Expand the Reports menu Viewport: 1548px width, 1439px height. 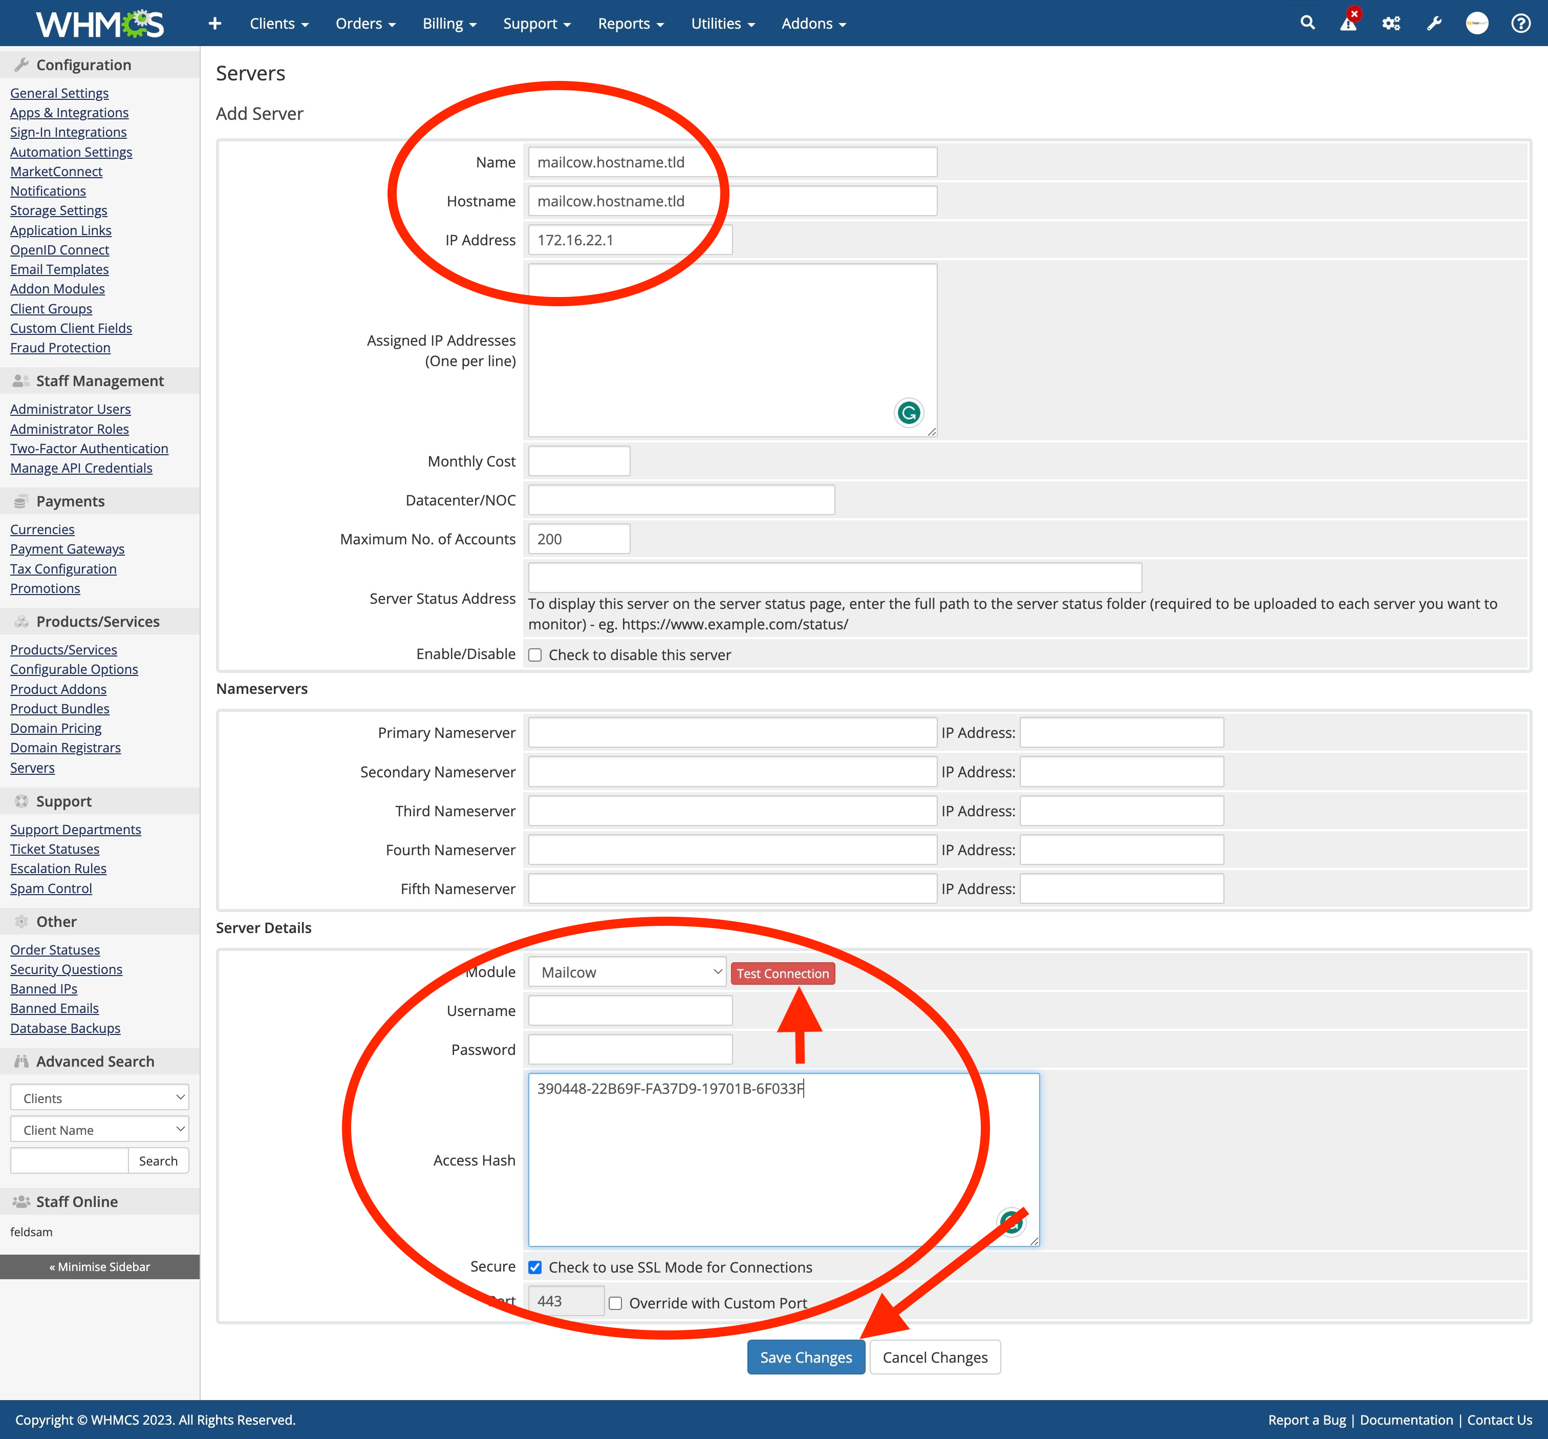coord(630,24)
